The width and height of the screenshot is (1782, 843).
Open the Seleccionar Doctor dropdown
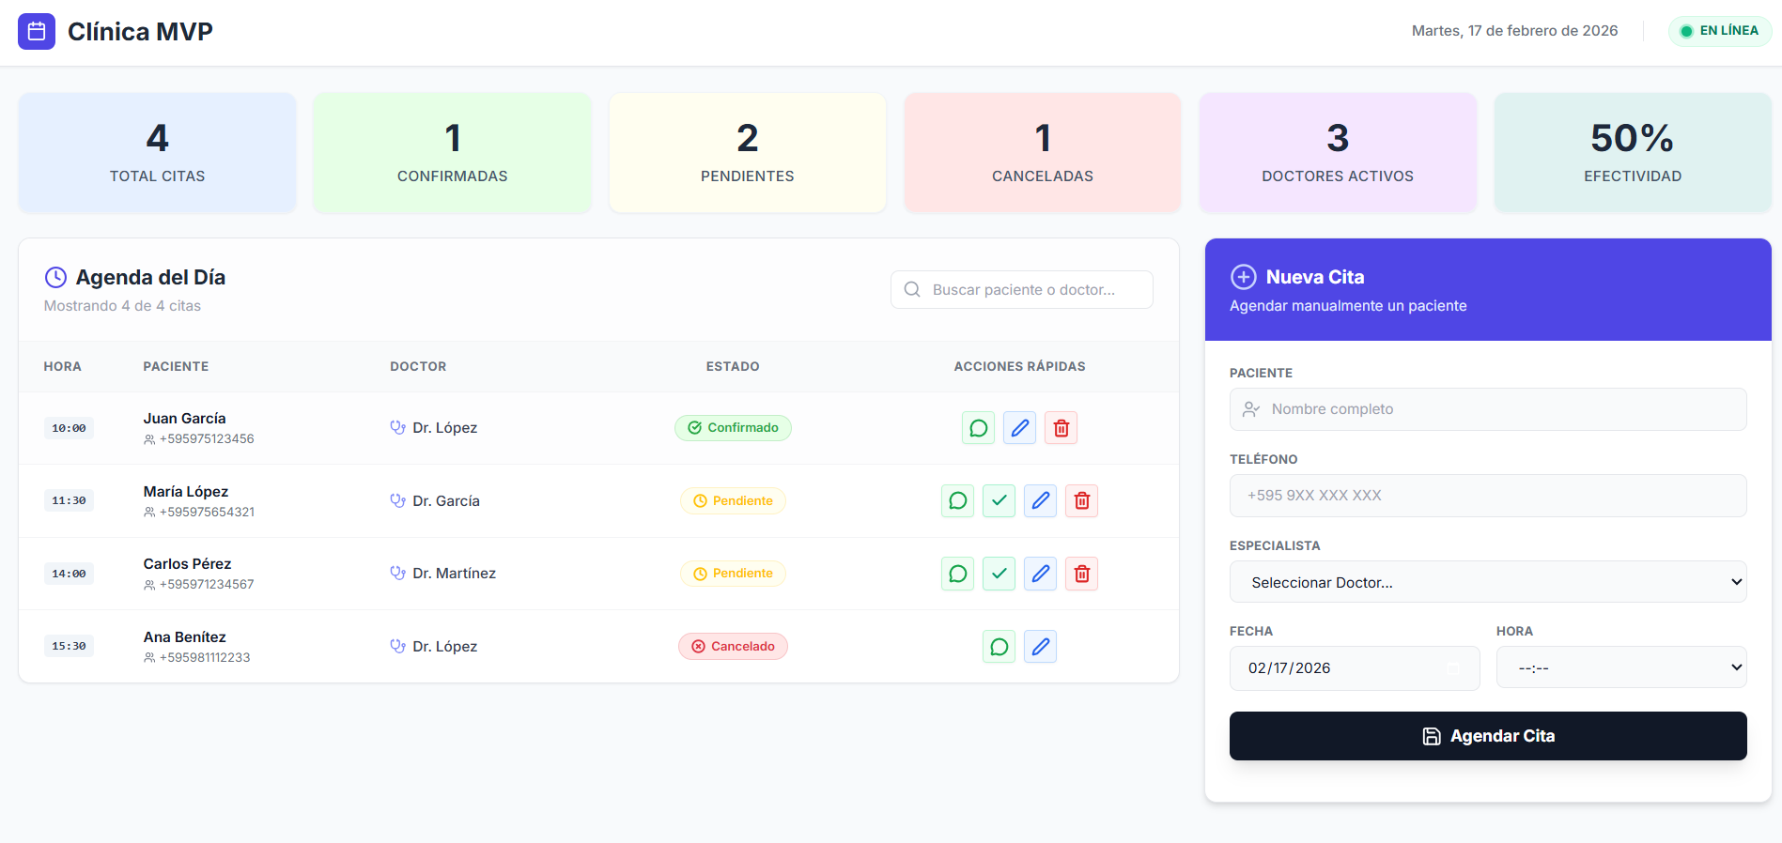(1487, 582)
